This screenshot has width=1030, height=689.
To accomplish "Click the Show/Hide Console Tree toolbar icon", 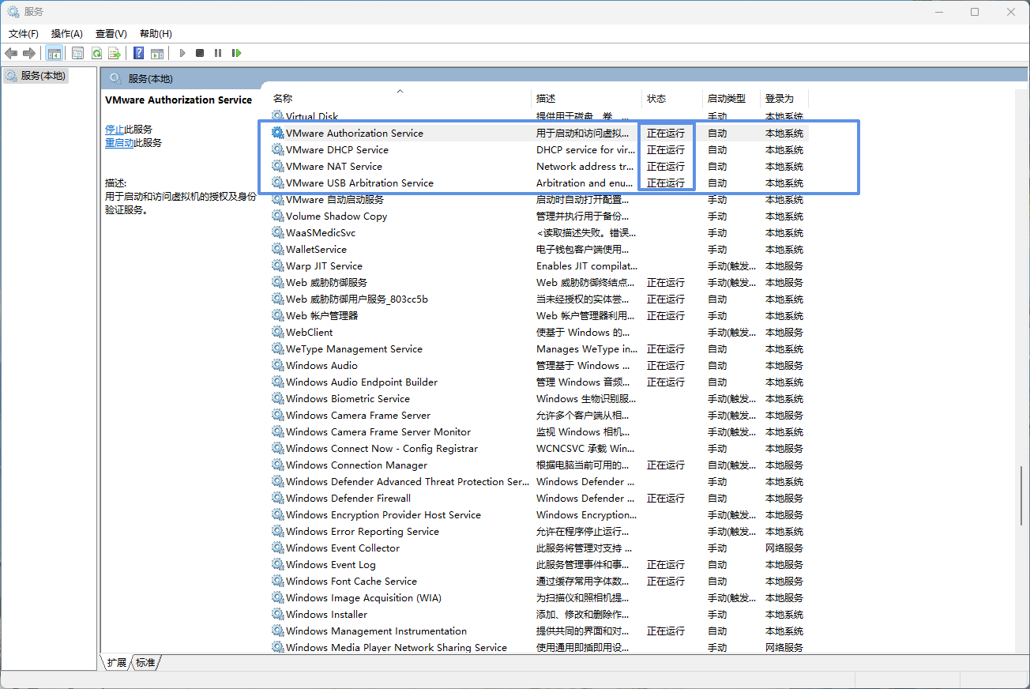I will (55, 53).
